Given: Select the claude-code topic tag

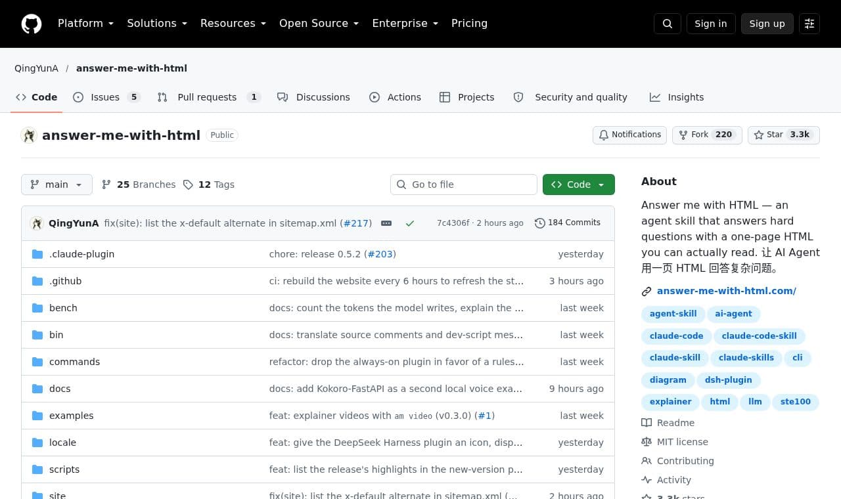Looking at the screenshot, I should pos(676,336).
